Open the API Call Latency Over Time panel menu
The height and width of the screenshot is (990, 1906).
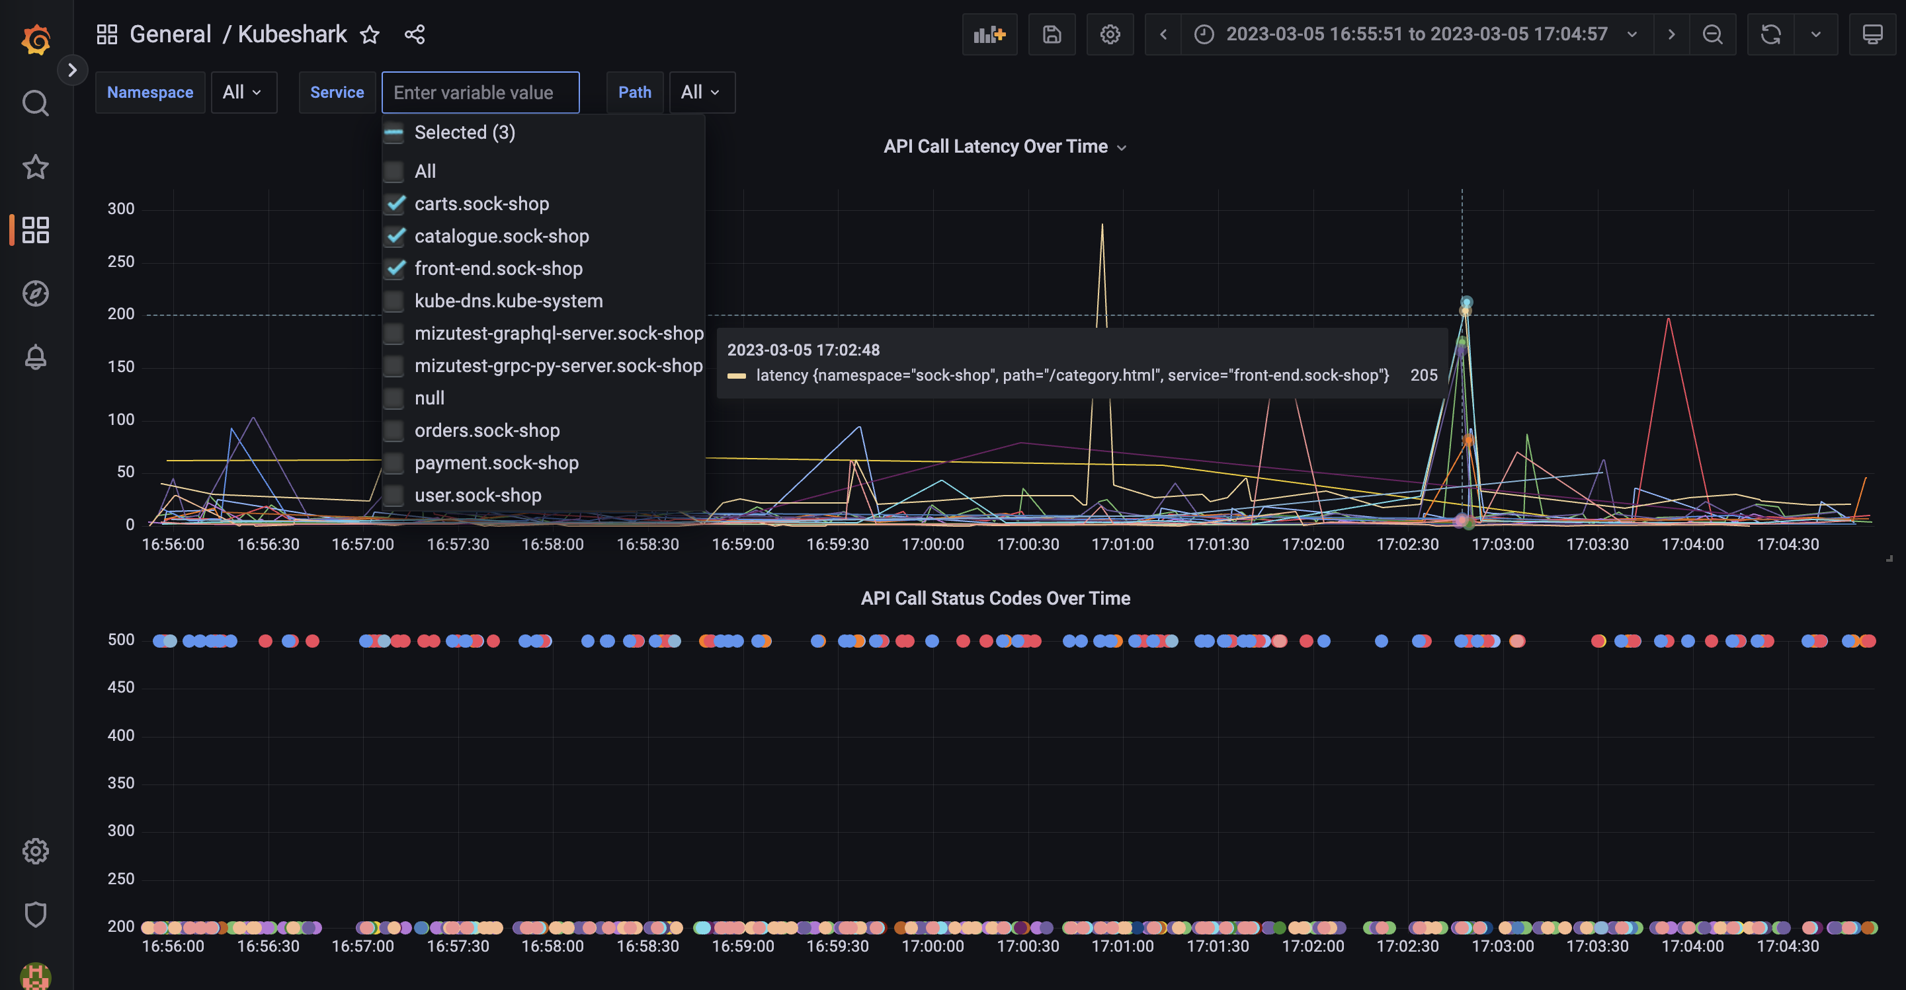coord(1122,147)
